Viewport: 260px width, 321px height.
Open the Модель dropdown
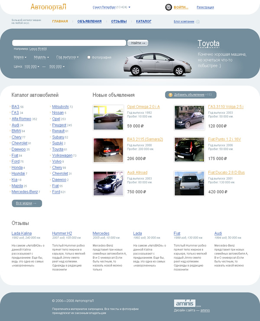click(41, 57)
